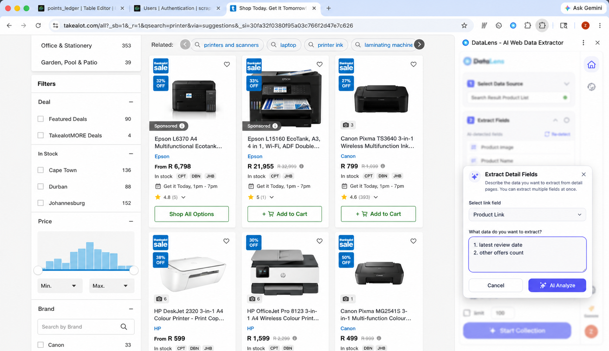Collapse the Deal filter section
The width and height of the screenshot is (609, 351).
pyautogui.click(x=131, y=102)
